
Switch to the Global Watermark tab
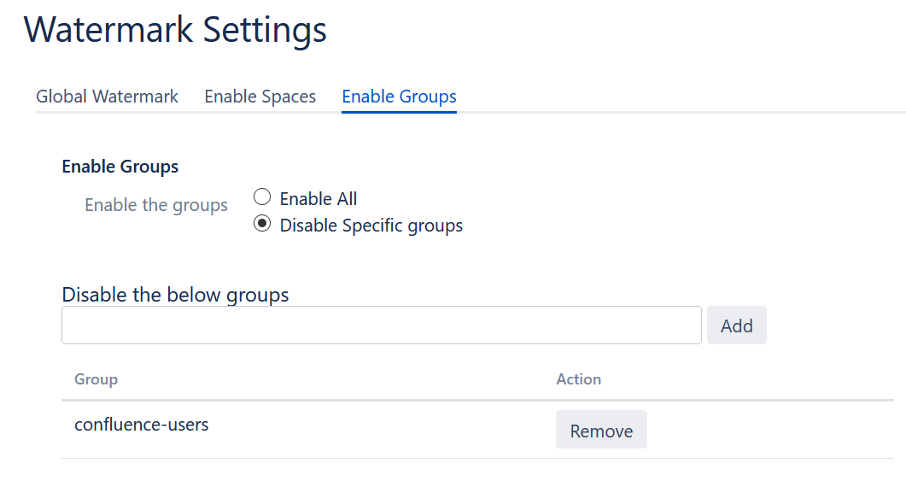click(107, 96)
